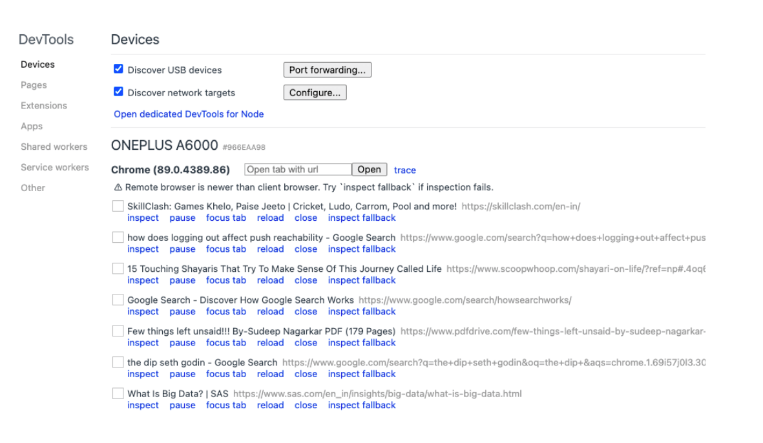Focus the Open tab with url field
763x443 pixels.
[x=298, y=170]
